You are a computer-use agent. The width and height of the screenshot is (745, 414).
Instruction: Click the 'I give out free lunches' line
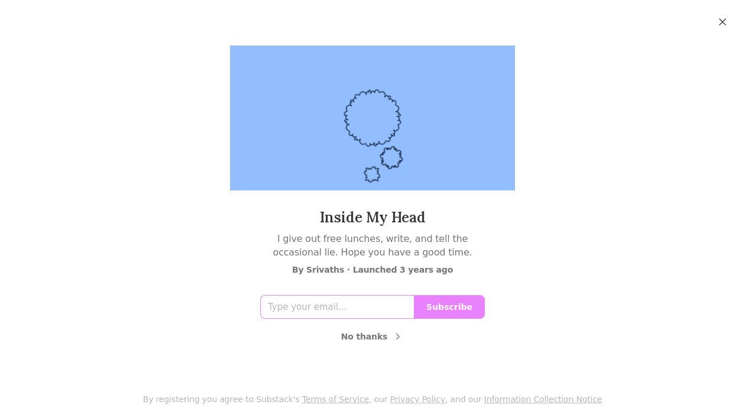pyautogui.click(x=372, y=238)
